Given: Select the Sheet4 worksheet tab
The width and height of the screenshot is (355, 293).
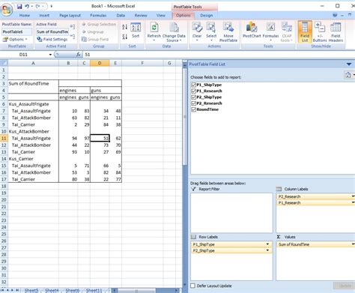Looking at the screenshot, I should coord(52,290).
